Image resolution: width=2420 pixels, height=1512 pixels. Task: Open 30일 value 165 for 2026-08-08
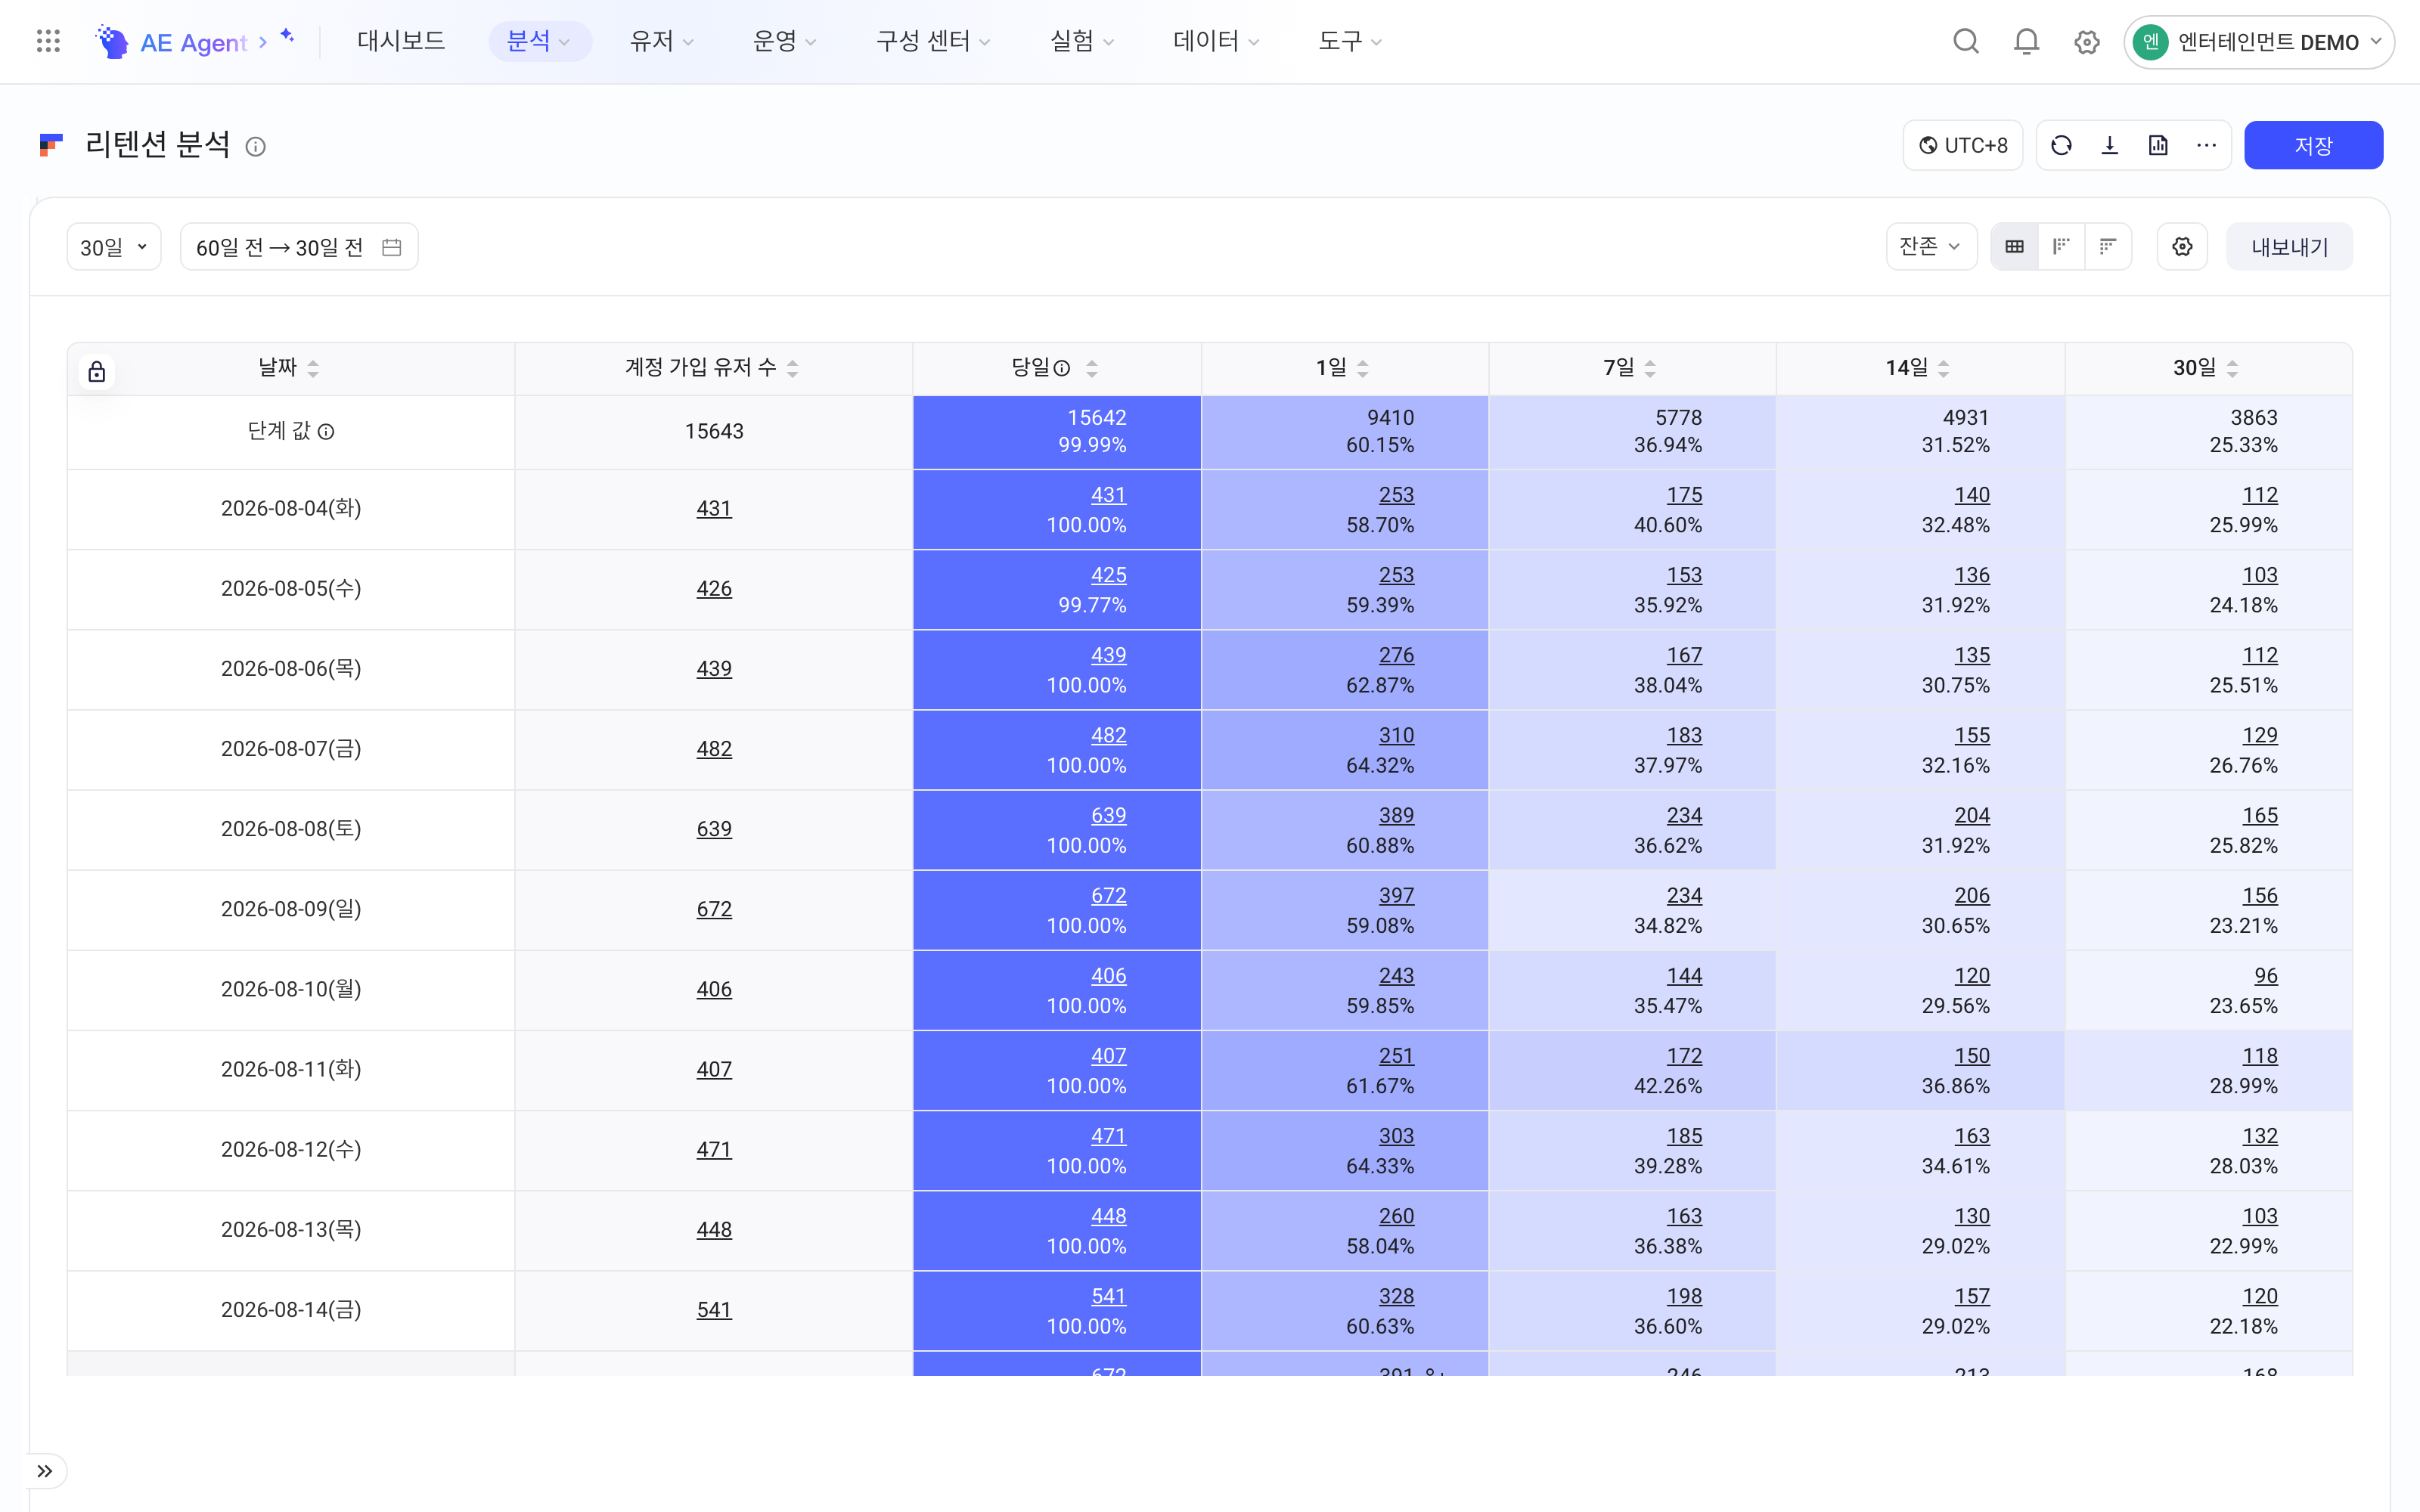click(2260, 816)
